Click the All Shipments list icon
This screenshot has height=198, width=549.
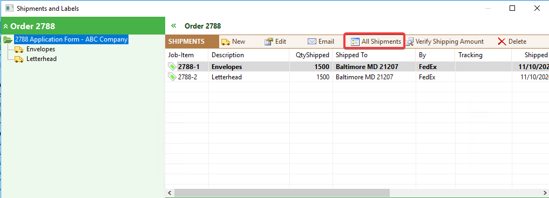pyautogui.click(x=355, y=42)
